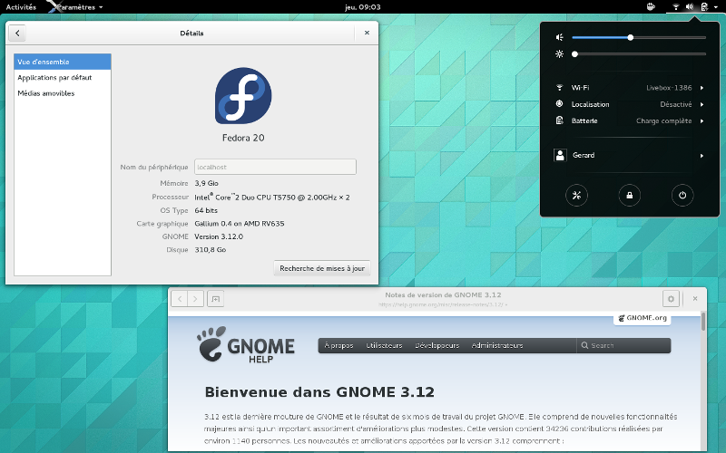726x453 pixels.
Task: Click the Wi-Fi indicator in top bar
Action: [x=675, y=7]
